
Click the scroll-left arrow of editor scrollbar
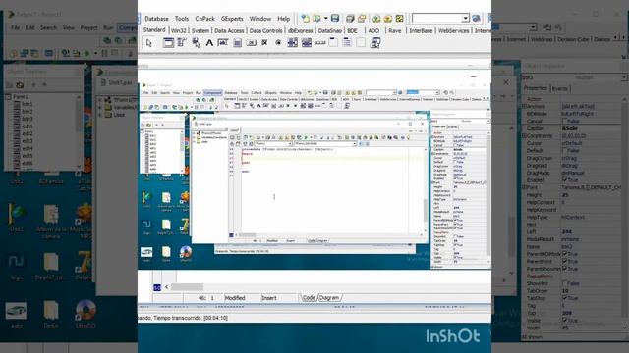(167, 287)
